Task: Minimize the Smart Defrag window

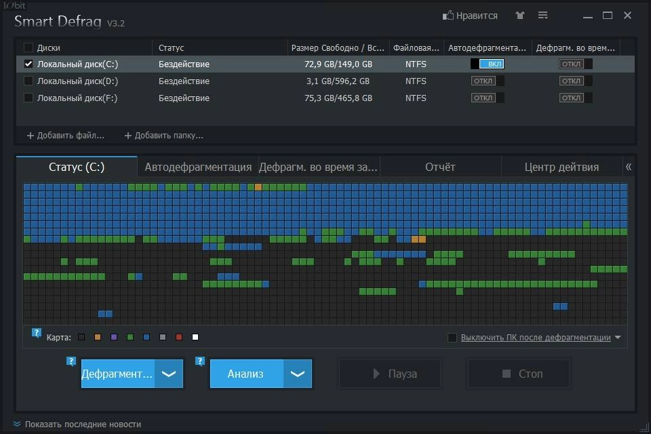Action: click(x=587, y=16)
